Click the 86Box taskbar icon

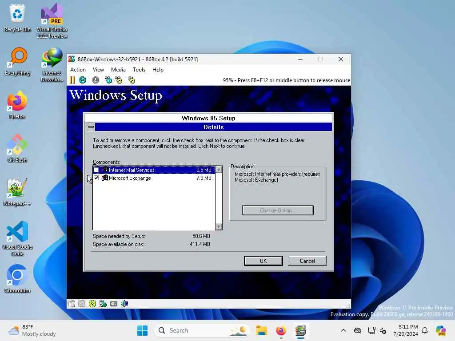click(301, 330)
